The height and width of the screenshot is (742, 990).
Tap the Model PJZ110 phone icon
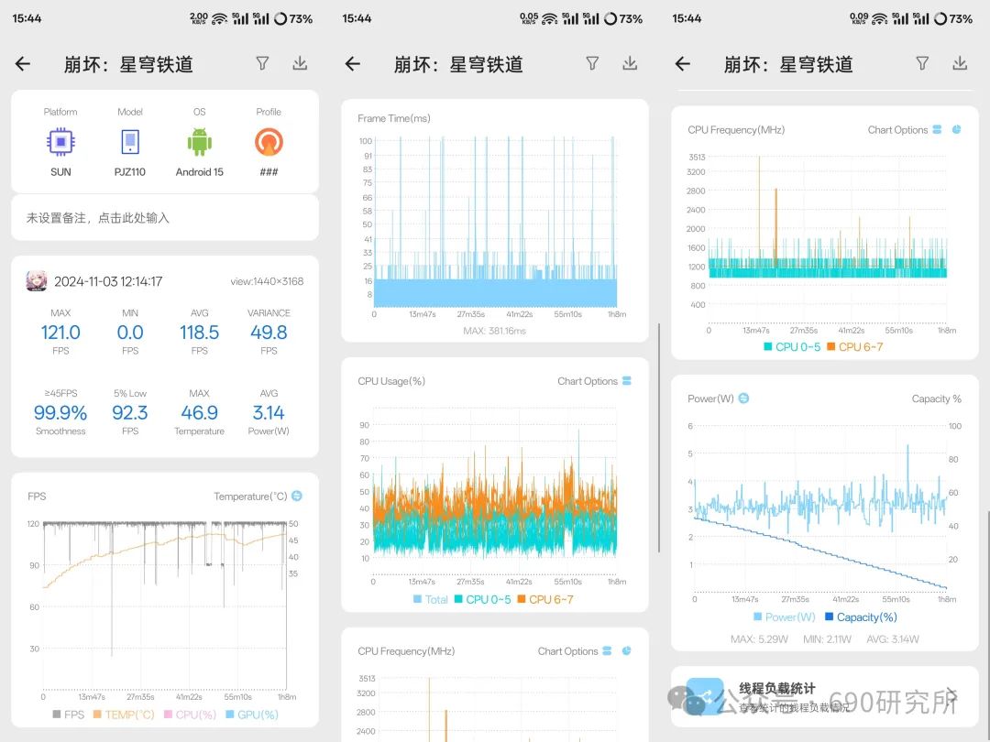point(130,142)
